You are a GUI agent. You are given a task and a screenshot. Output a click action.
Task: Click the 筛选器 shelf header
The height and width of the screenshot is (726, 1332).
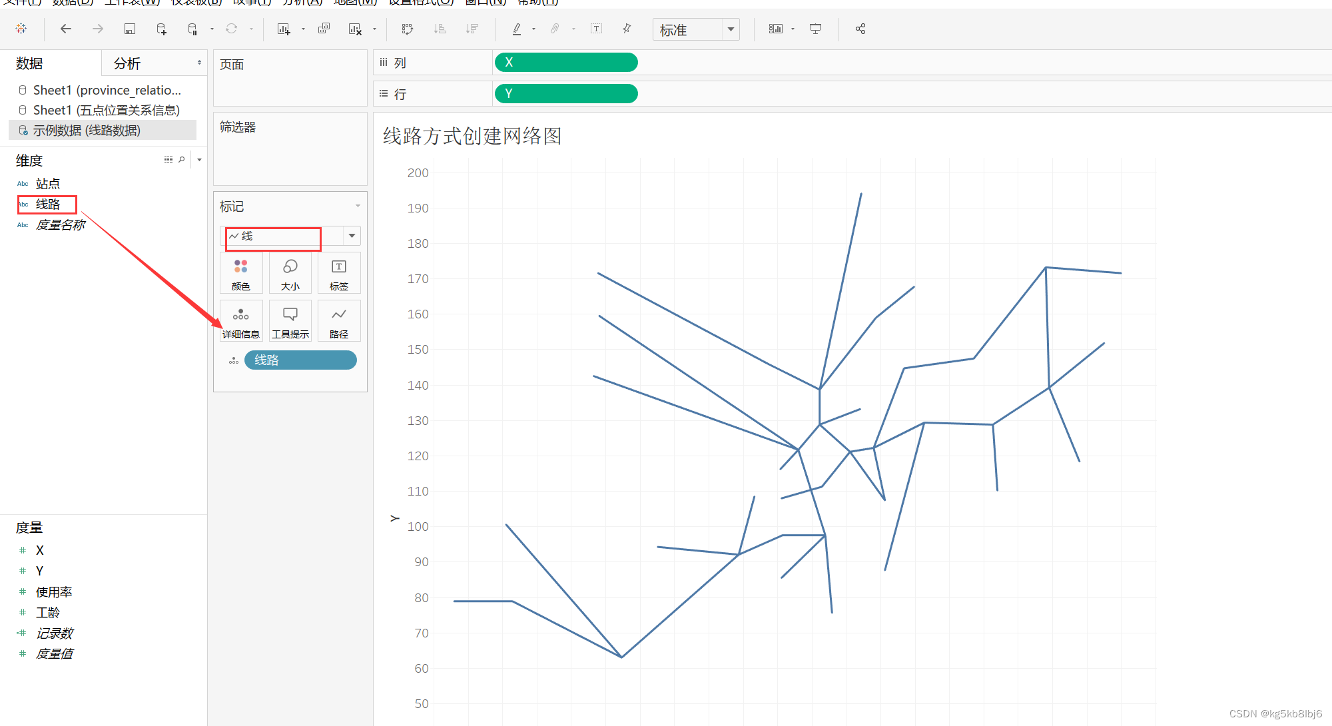(x=238, y=127)
